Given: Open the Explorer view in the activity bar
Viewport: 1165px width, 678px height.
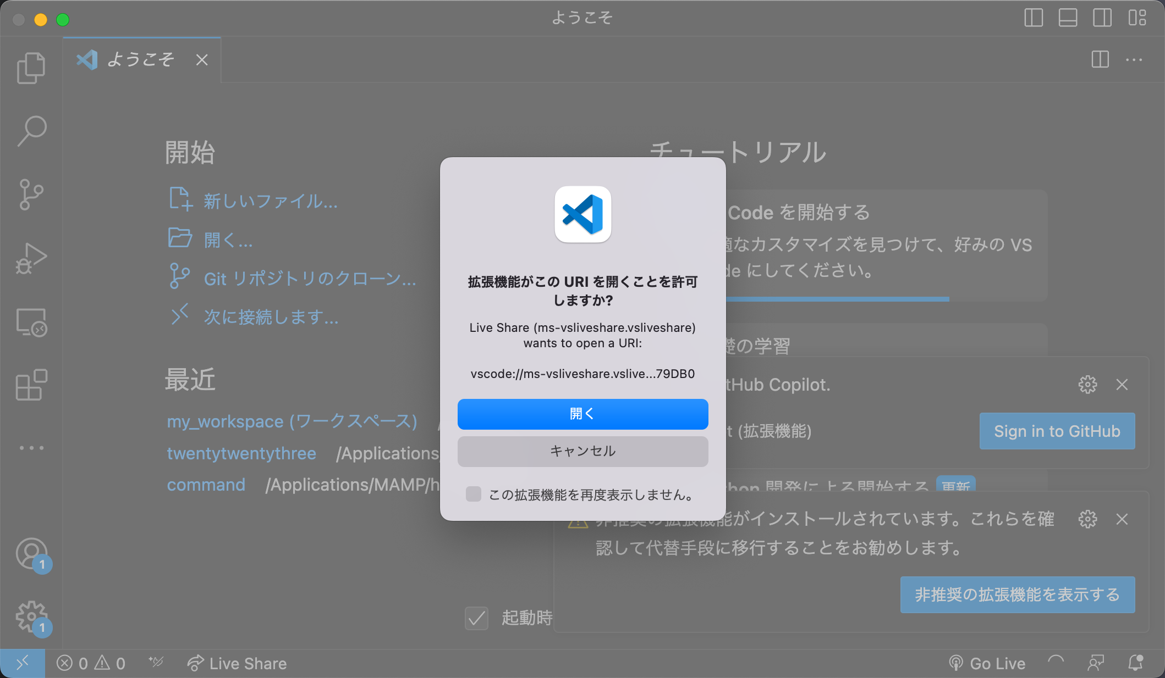Looking at the screenshot, I should [31, 68].
